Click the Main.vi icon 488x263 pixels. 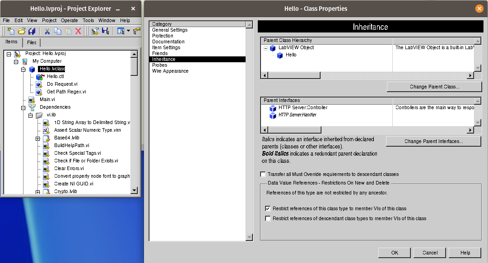(32, 100)
